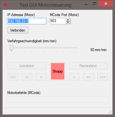Increase MCode Port with up arrow

(68, 20)
